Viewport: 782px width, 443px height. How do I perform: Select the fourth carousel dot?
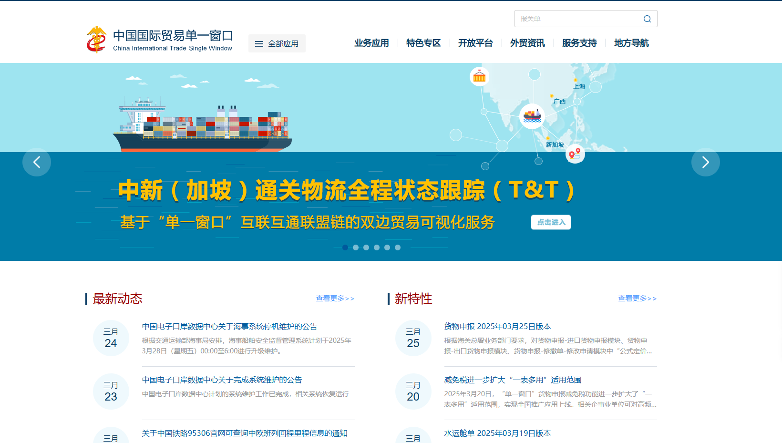pyautogui.click(x=377, y=247)
